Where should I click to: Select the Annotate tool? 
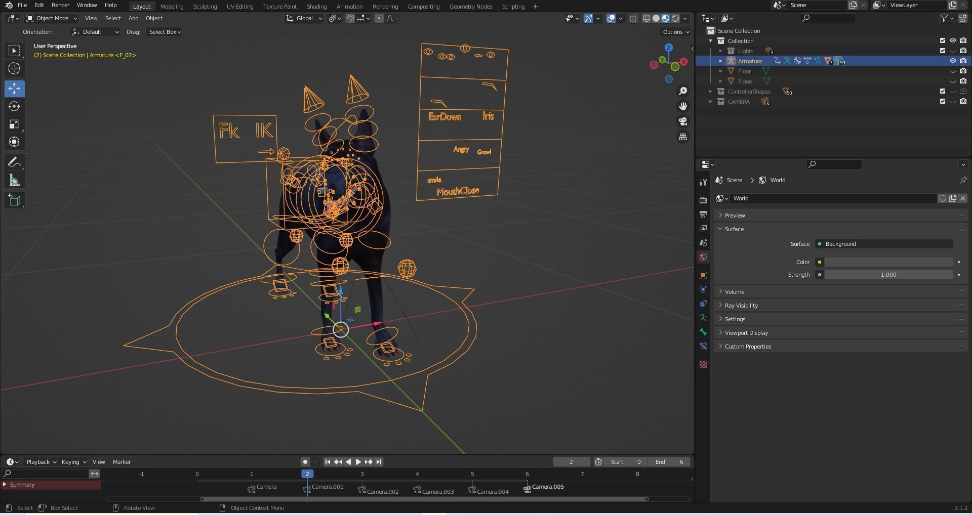coord(14,162)
